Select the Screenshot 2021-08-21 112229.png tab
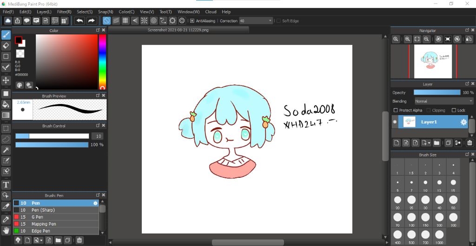 (178, 30)
